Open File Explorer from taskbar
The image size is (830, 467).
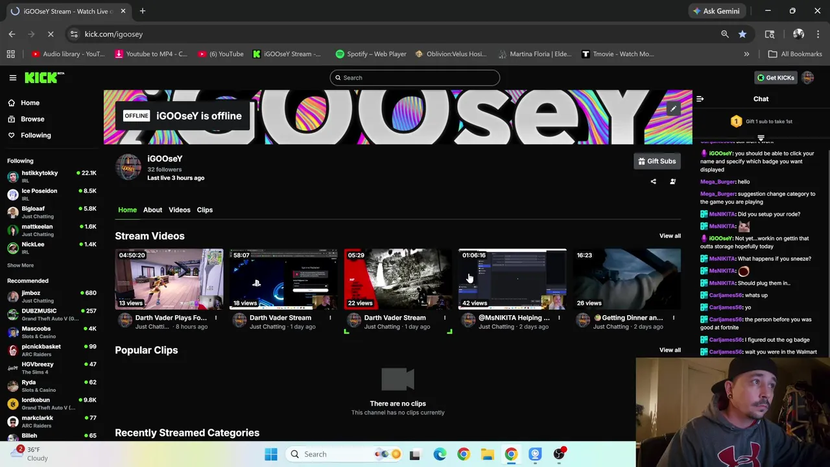[x=487, y=454]
